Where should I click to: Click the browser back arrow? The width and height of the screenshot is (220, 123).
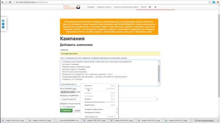(x=2, y=2)
